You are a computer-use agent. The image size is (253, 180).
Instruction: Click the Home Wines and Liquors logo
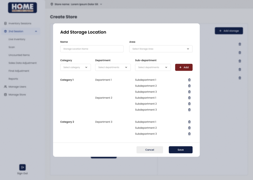click(x=23, y=8)
